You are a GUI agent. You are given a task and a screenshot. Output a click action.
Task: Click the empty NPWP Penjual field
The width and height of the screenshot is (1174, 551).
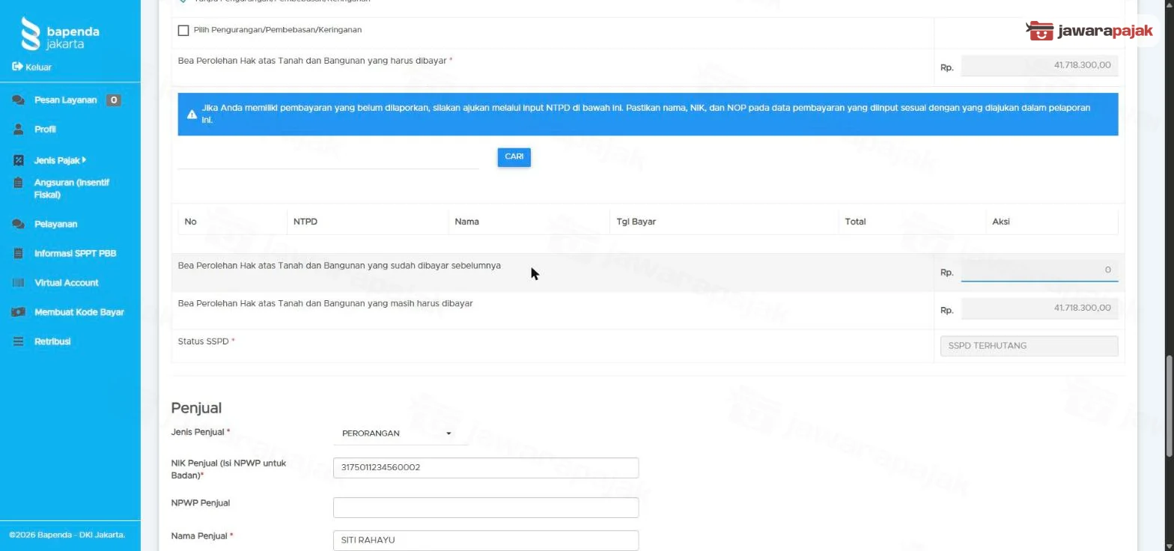pyautogui.click(x=485, y=508)
